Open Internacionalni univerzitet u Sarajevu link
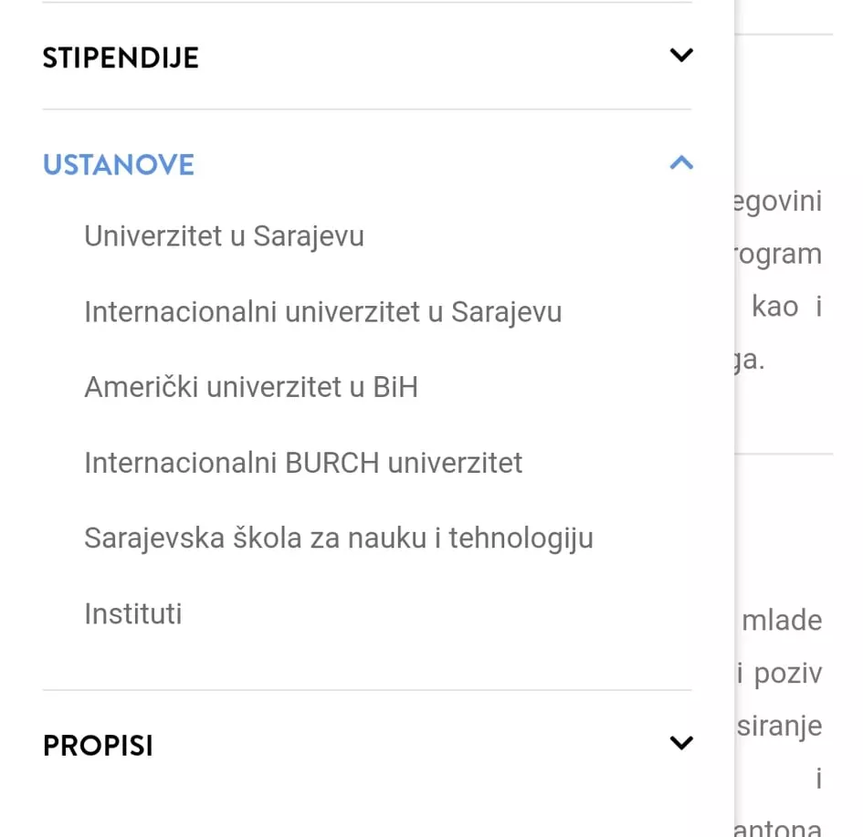The image size is (863, 837). [322, 312]
